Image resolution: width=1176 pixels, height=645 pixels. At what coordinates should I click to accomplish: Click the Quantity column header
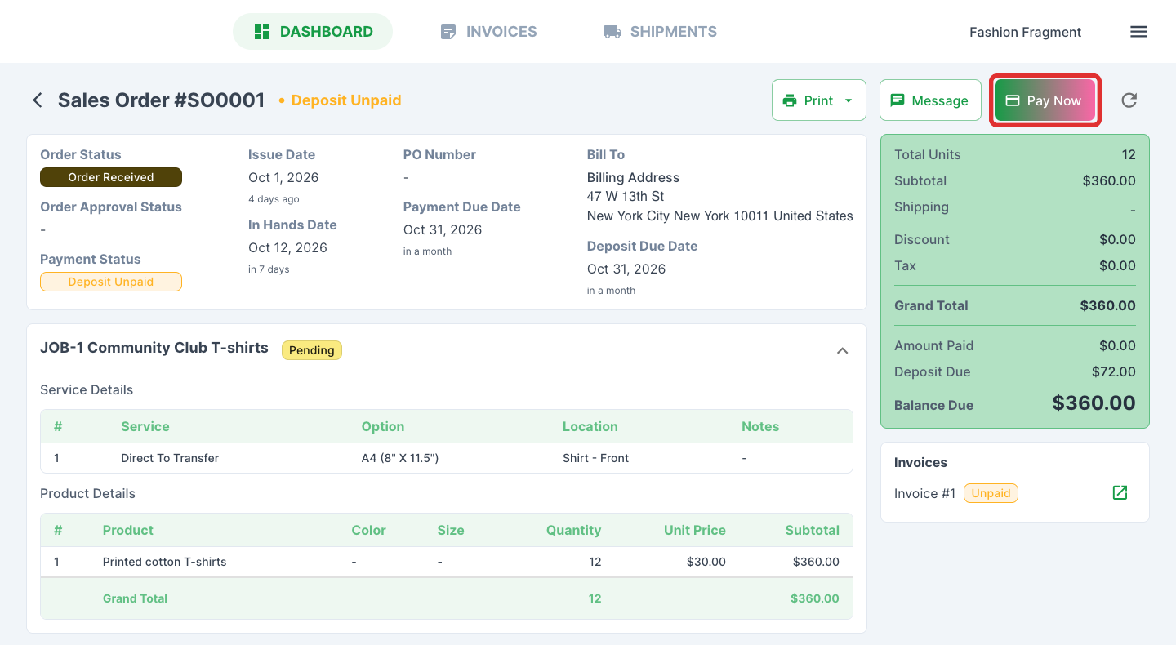(x=573, y=530)
